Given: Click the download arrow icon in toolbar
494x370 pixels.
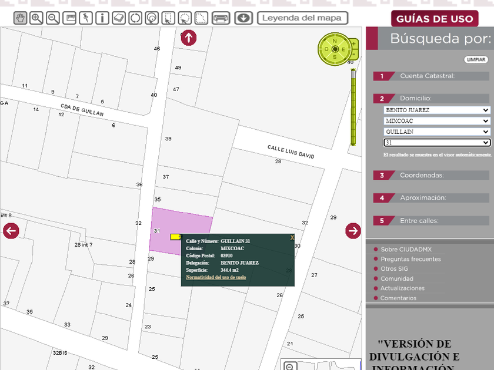Looking at the screenshot, I should [x=243, y=18].
